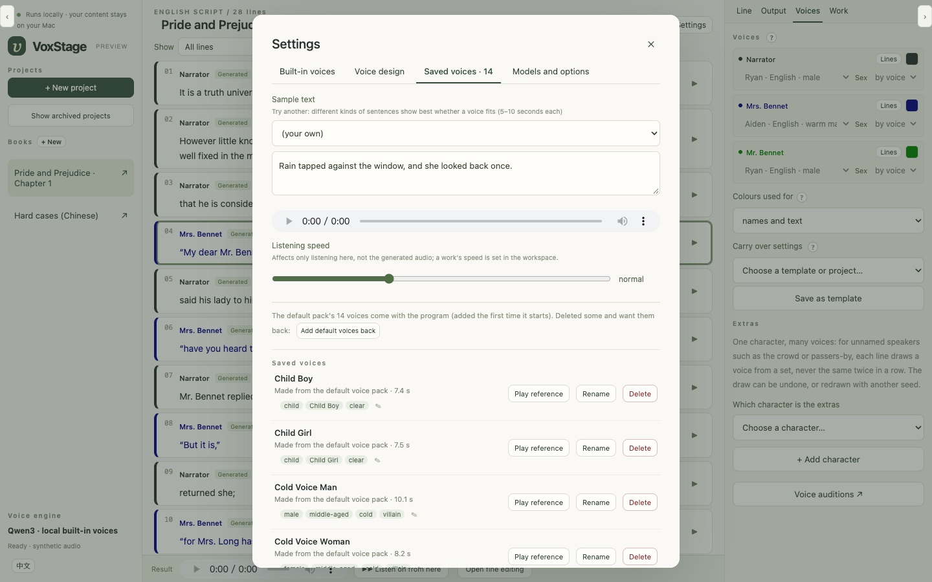Open the Narrator voice dropdown
Viewport: 932px width, 582px height.
coord(796,78)
